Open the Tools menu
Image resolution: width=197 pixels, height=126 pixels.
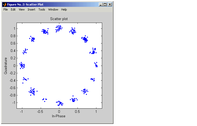[x=42, y=9]
